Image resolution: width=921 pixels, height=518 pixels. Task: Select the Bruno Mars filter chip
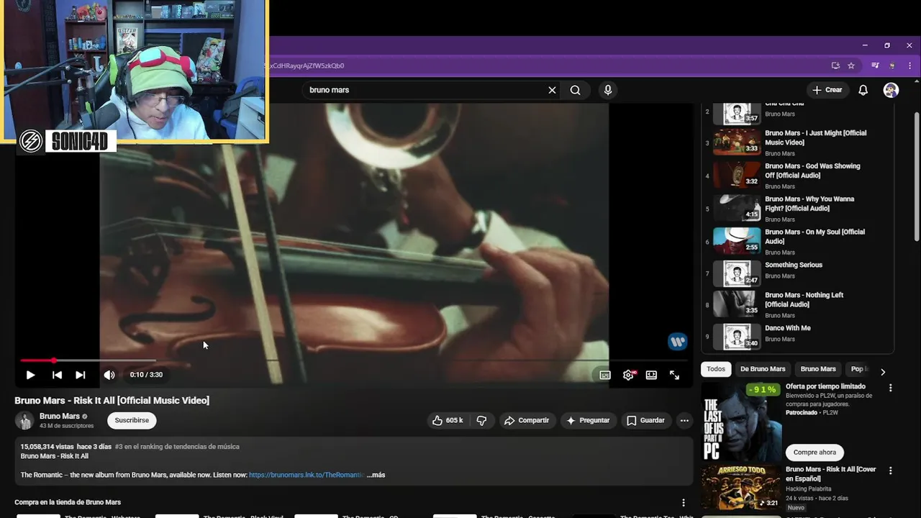tap(818, 369)
